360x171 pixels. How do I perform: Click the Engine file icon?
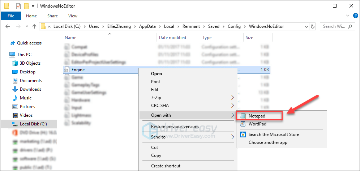[x=67, y=70]
